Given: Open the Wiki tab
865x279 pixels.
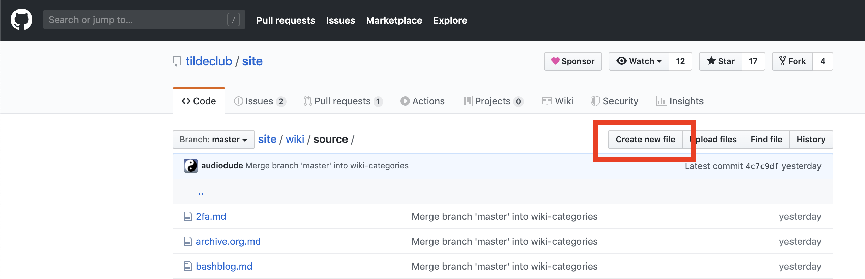Looking at the screenshot, I should 558,101.
